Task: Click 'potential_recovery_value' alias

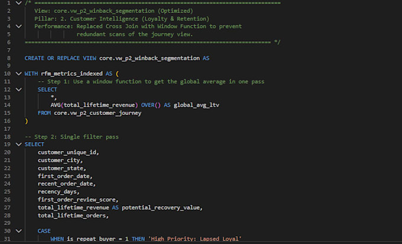Action: 161,207
